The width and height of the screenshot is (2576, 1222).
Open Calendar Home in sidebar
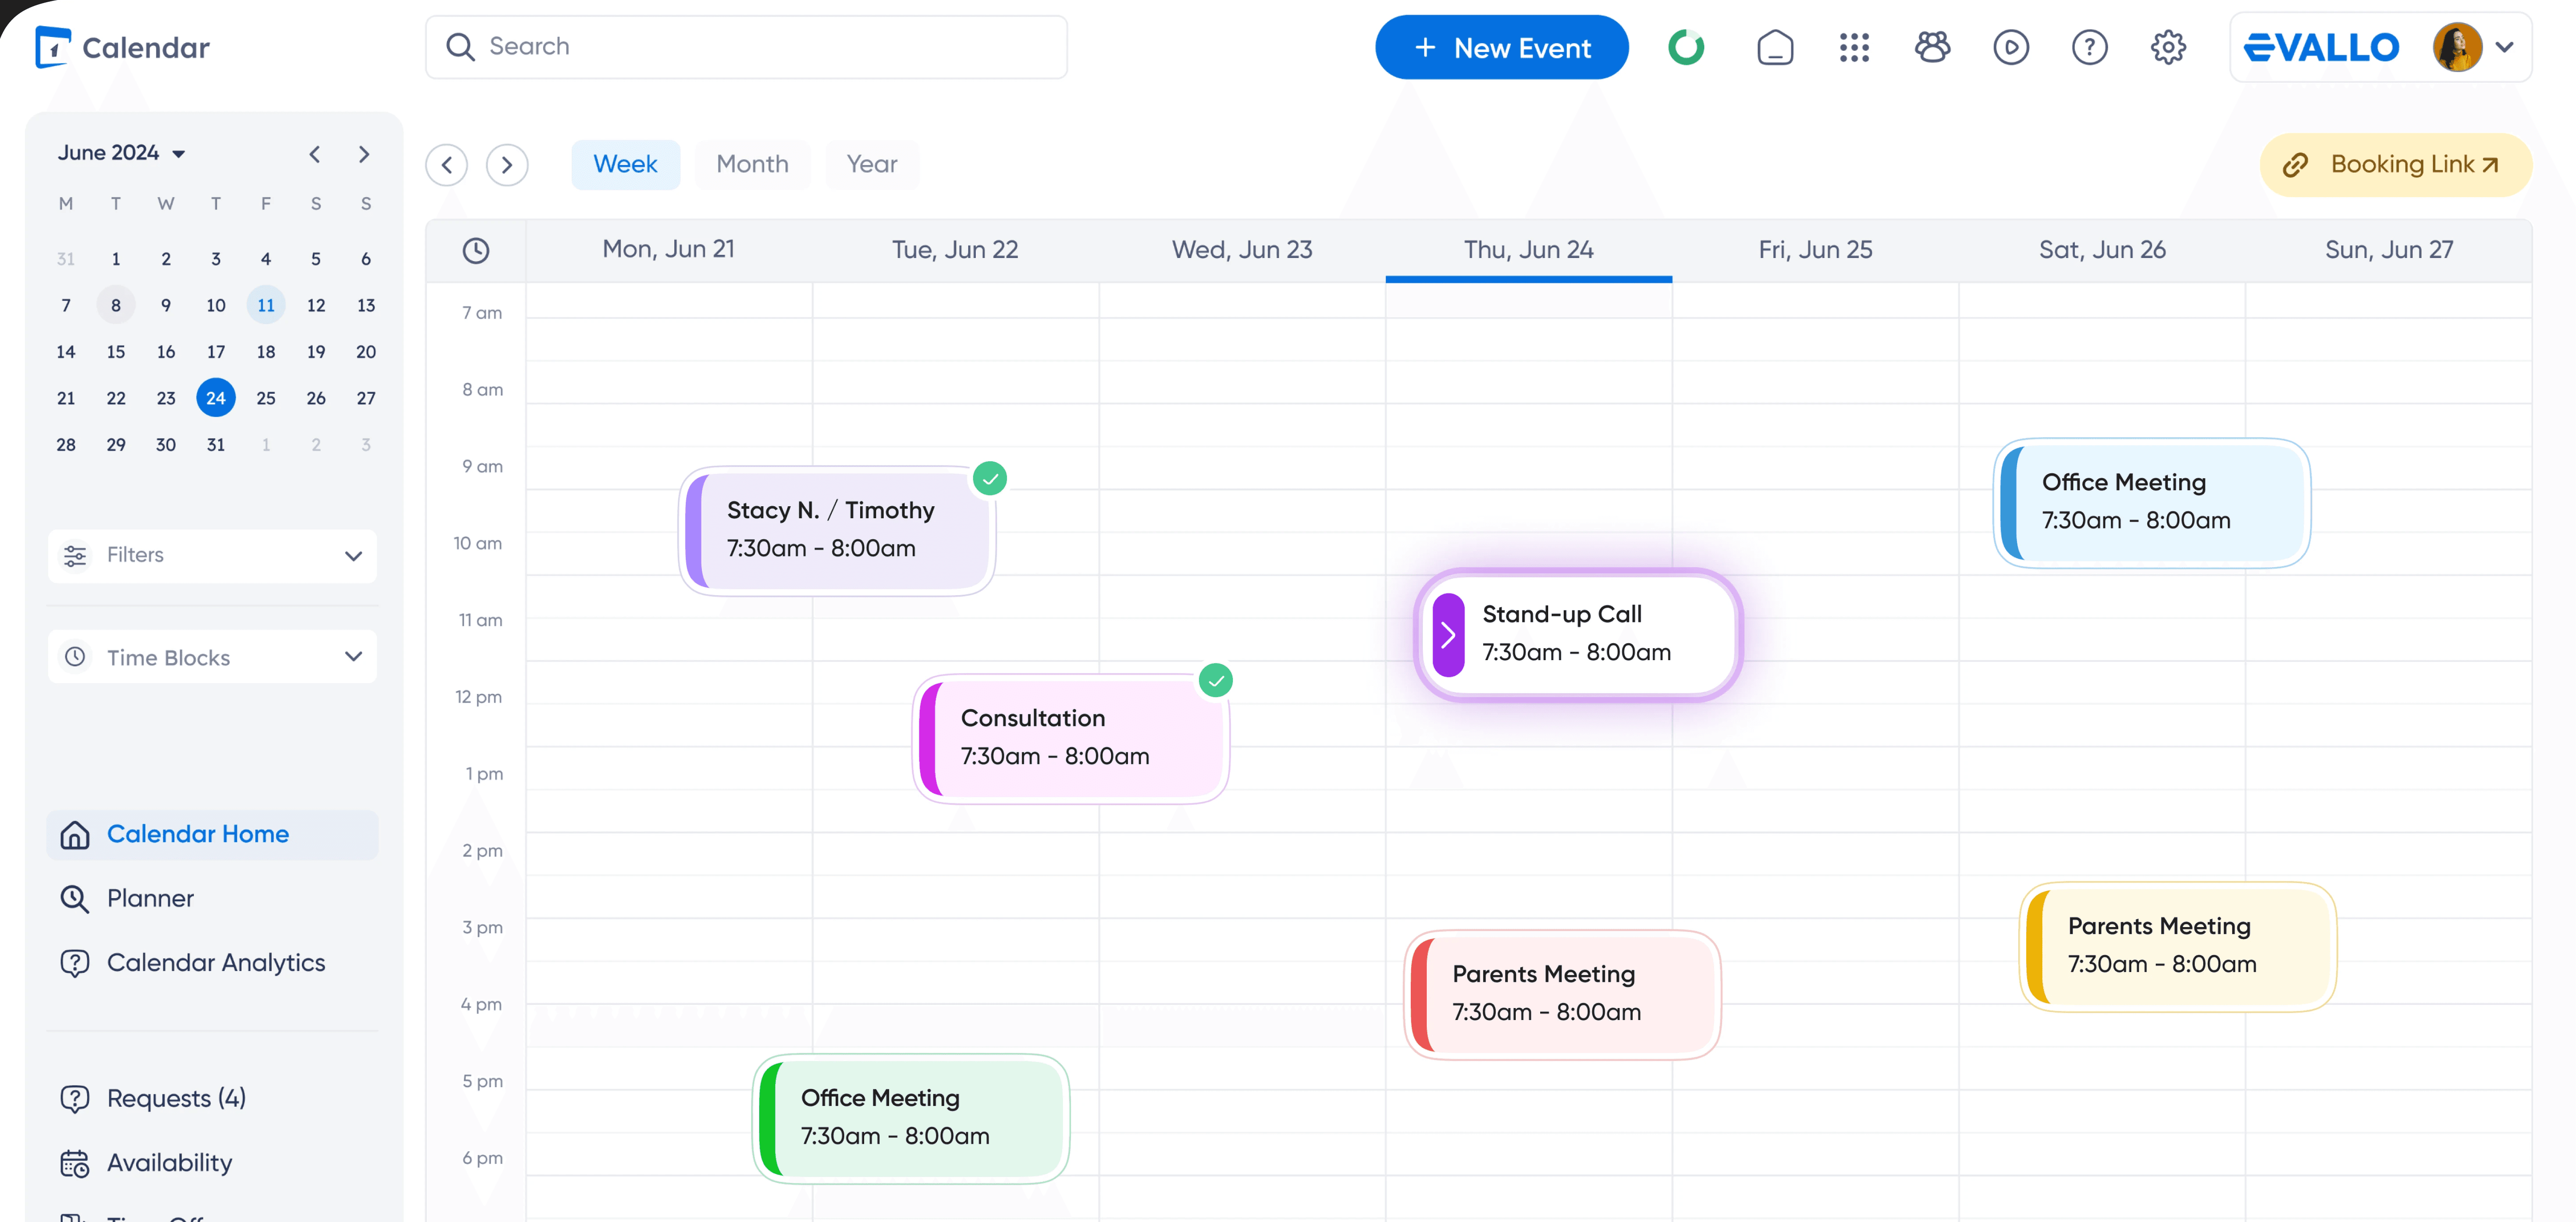[212, 835]
